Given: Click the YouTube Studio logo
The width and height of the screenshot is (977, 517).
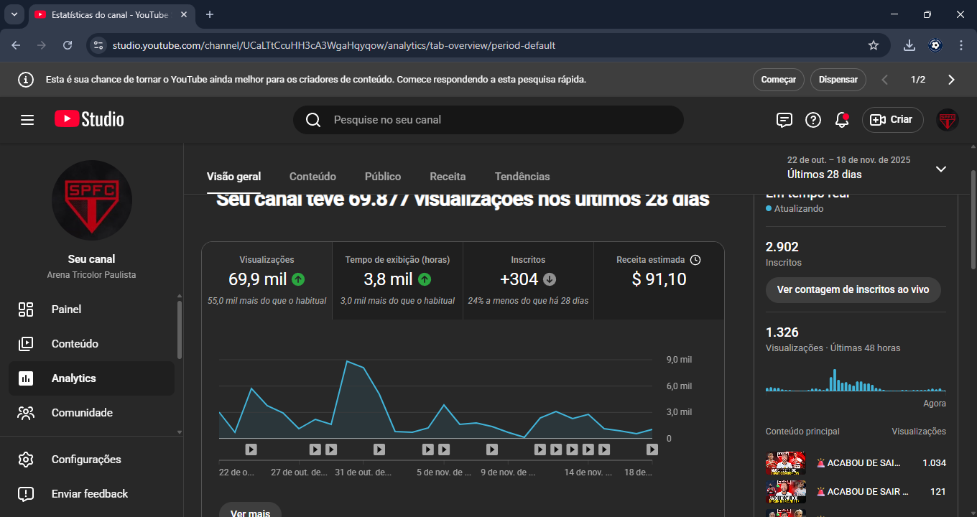Looking at the screenshot, I should coord(89,119).
